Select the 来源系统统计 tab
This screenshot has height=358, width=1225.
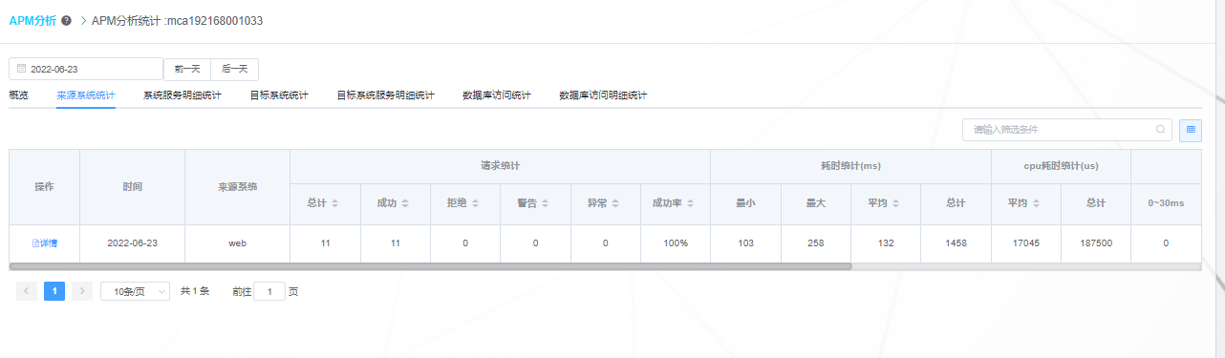coord(86,95)
